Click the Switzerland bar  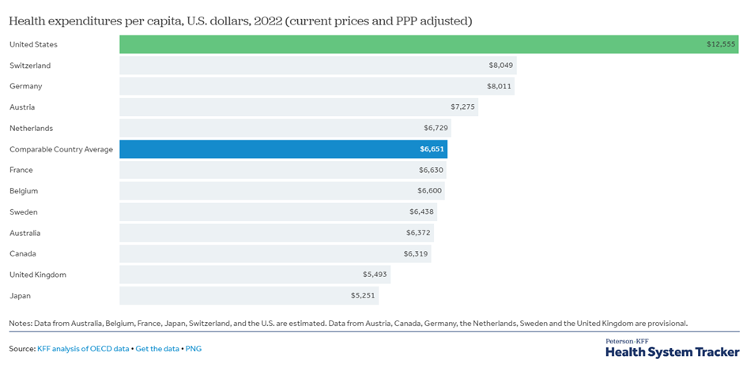click(x=316, y=66)
